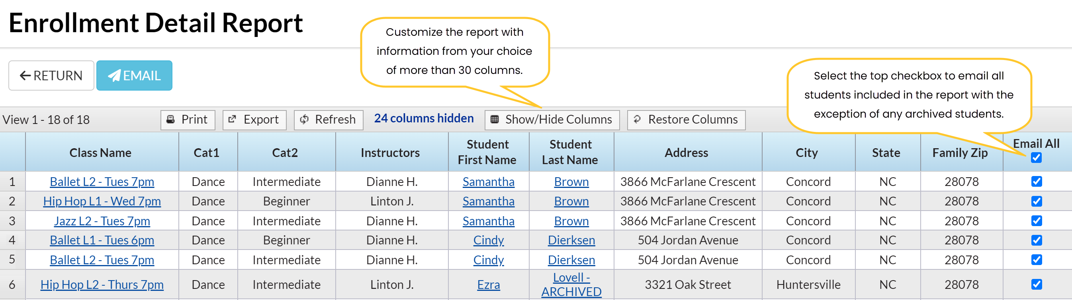Uncheck email checkbox for row 1
This screenshot has height=300, width=1072.
coord(1036,182)
